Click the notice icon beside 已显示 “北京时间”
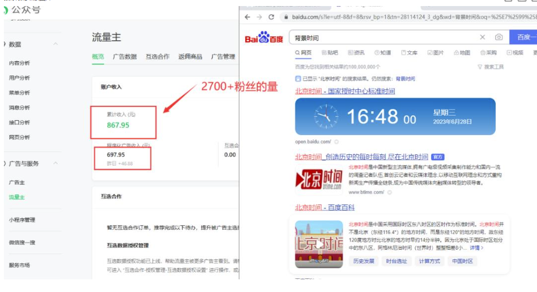 298,79
